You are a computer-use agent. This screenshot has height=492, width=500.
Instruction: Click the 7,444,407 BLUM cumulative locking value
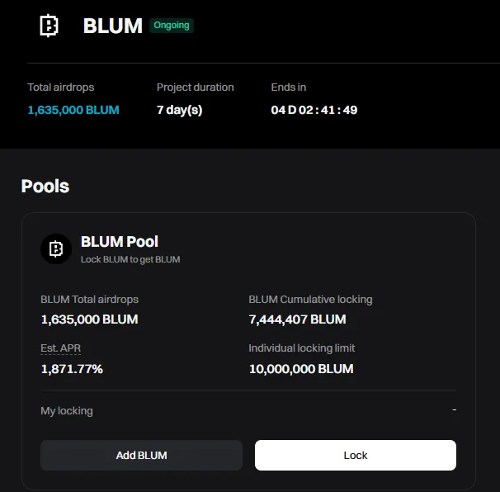[x=297, y=319]
